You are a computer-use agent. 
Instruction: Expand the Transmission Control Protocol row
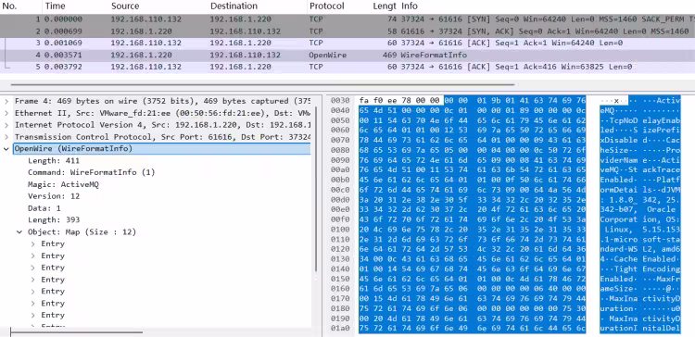6,137
